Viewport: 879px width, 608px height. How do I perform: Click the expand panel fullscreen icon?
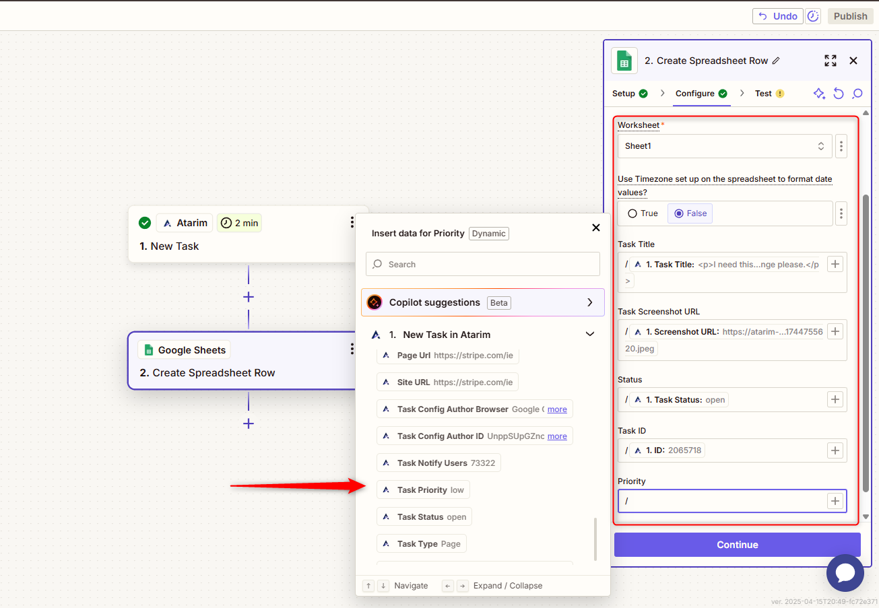[831, 61]
